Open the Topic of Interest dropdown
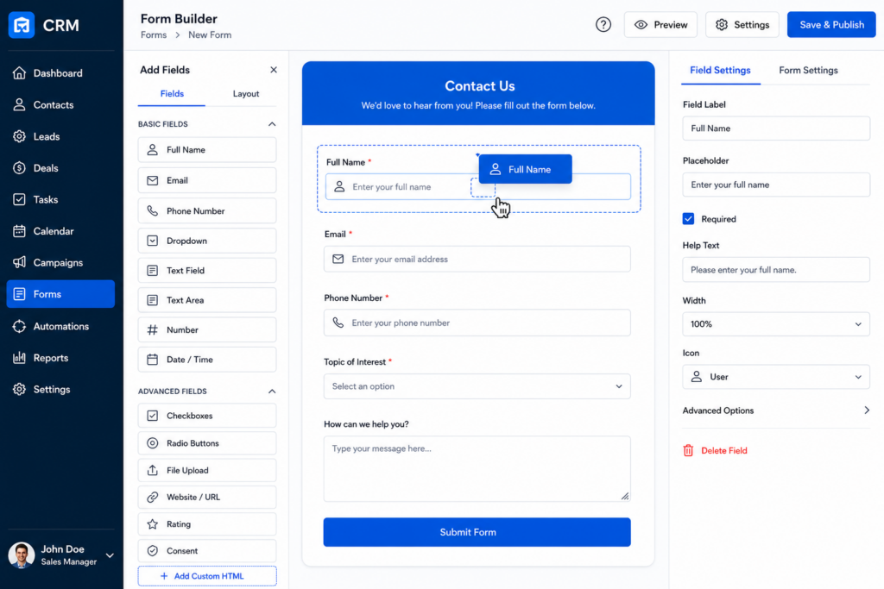The height and width of the screenshot is (589, 884). click(477, 386)
